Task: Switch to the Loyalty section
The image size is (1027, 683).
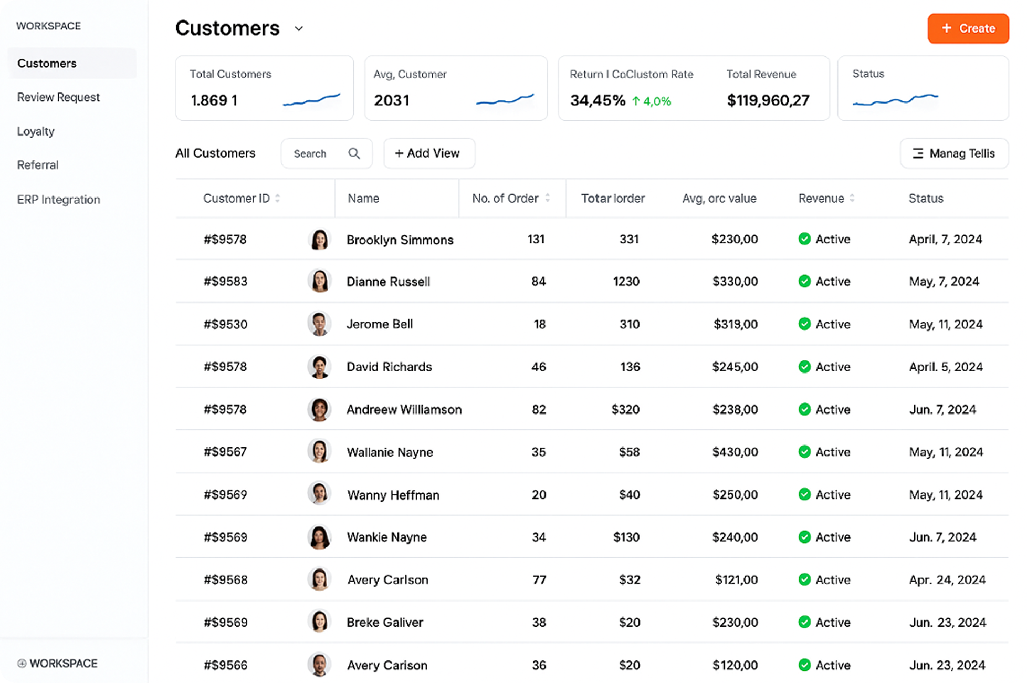Action: (35, 131)
